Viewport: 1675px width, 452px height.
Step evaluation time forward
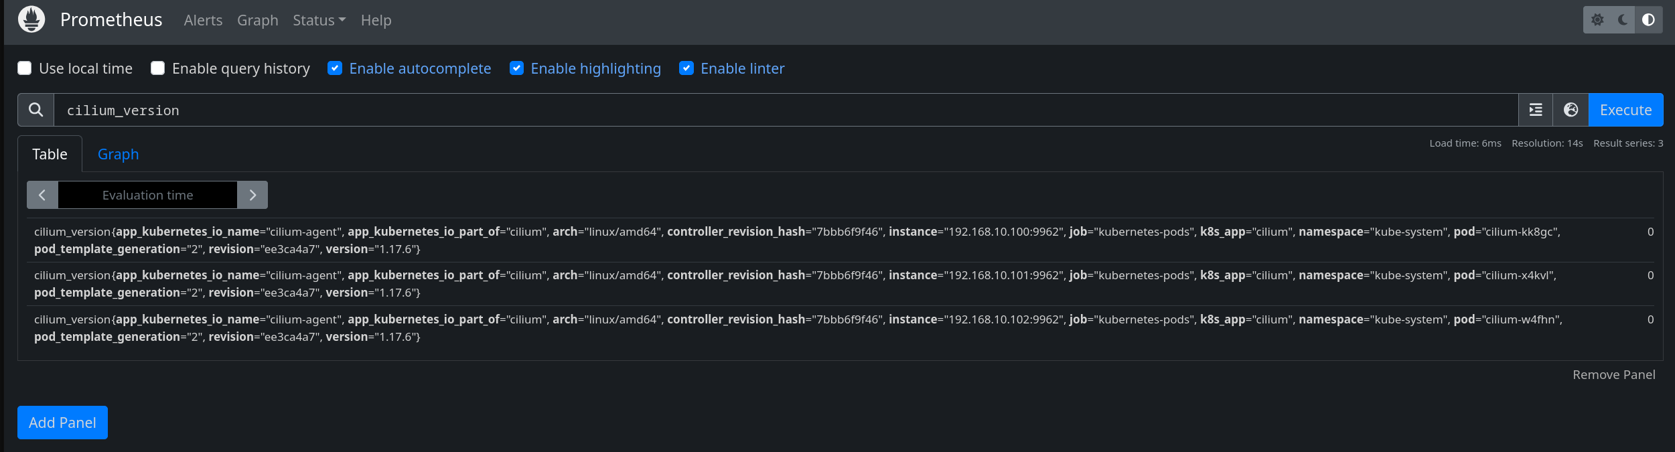click(x=252, y=195)
